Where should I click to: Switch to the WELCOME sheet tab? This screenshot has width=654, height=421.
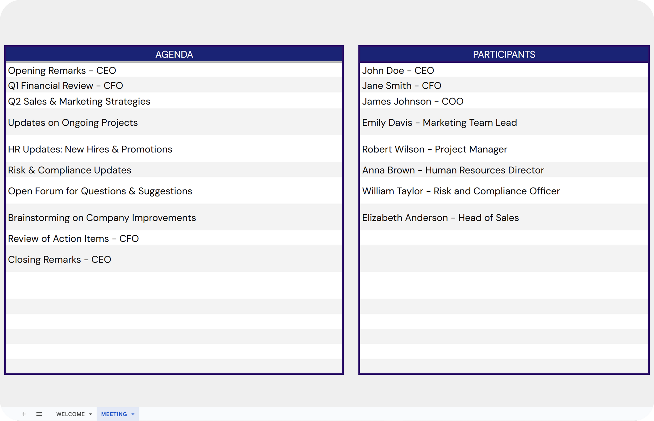(70, 414)
